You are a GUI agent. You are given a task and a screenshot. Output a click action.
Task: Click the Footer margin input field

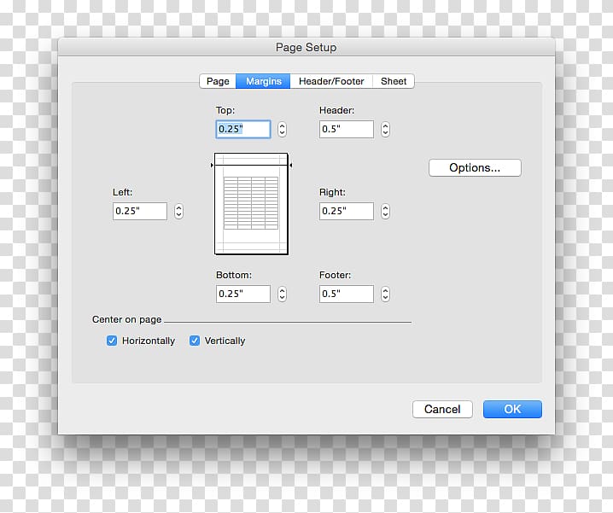(x=347, y=294)
